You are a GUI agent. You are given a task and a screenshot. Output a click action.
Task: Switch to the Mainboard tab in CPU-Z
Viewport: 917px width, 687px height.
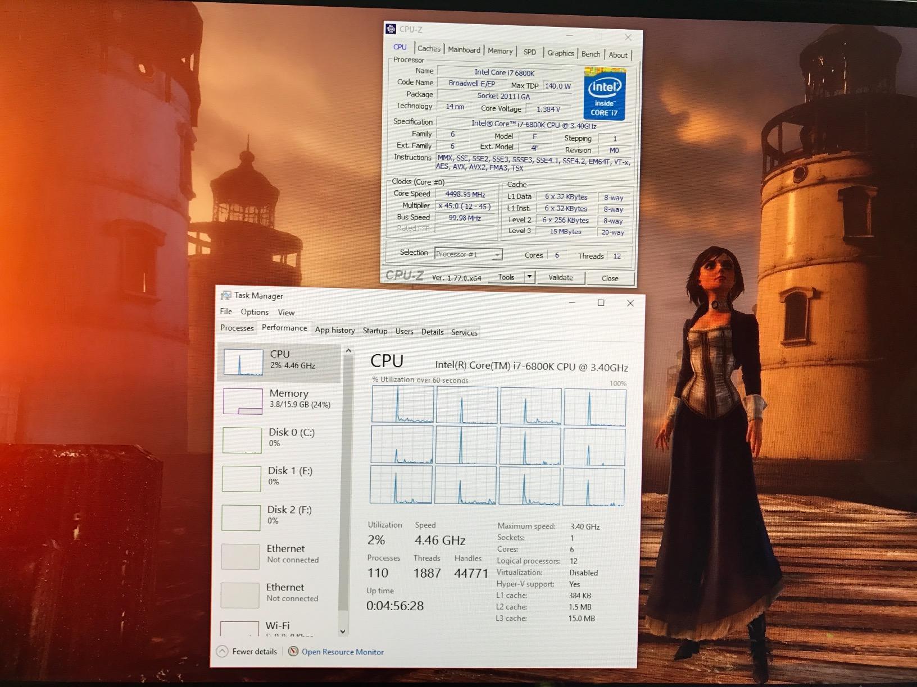click(x=464, y=50)
